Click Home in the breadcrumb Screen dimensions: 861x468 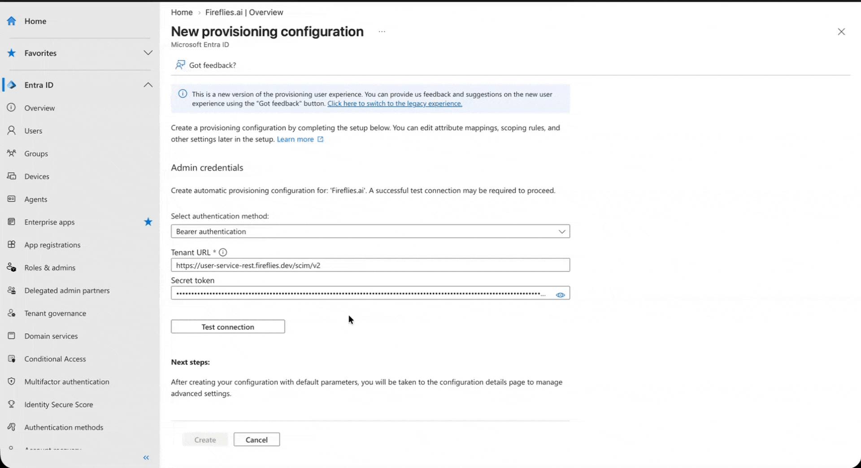click(182, 12)
